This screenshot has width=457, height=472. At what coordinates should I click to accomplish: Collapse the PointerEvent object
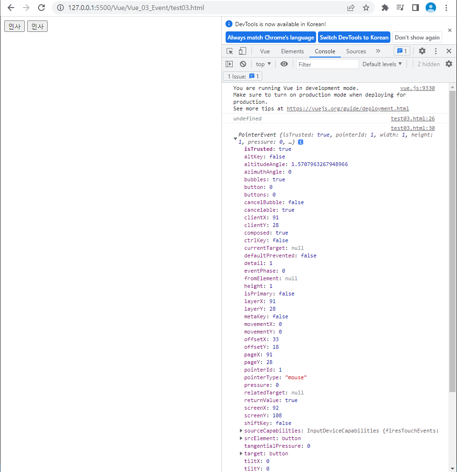coord(235,139)
